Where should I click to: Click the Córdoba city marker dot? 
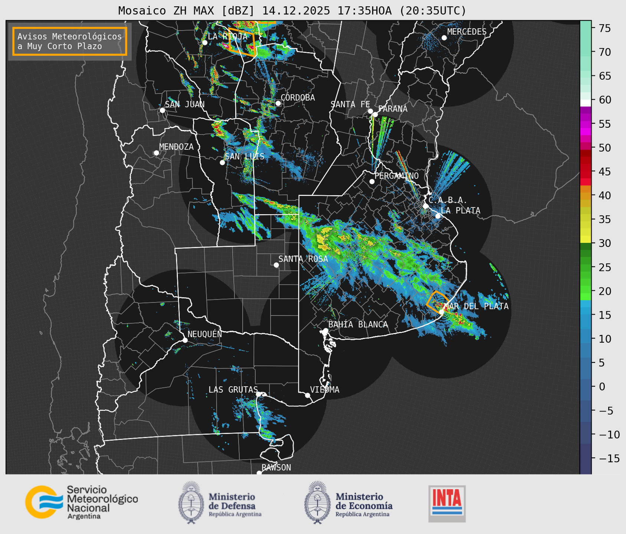[x=278, y=103]
